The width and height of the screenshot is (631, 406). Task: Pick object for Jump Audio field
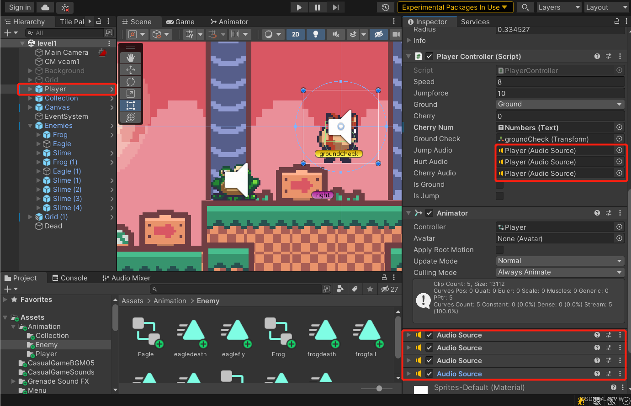point(619,150)
